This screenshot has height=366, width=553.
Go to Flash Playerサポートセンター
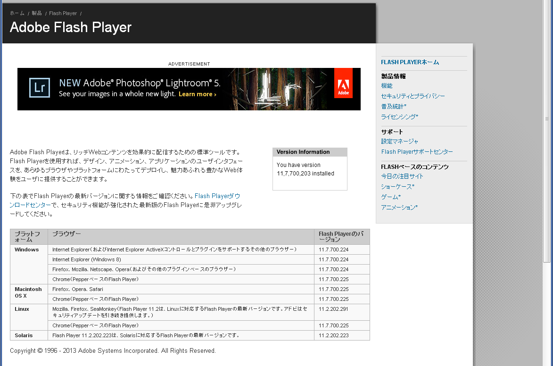[x=416, y=151]
